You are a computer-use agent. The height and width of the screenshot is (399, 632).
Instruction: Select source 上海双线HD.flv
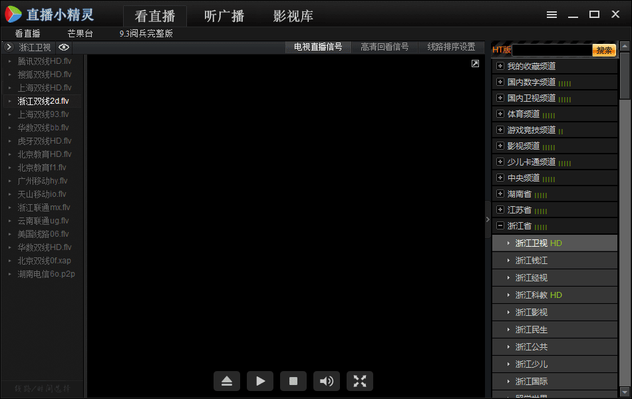45,88
